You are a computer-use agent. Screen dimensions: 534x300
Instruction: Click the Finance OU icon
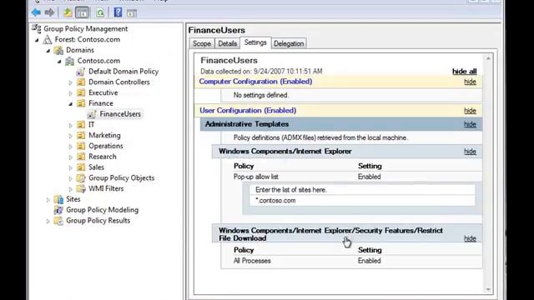81,103
